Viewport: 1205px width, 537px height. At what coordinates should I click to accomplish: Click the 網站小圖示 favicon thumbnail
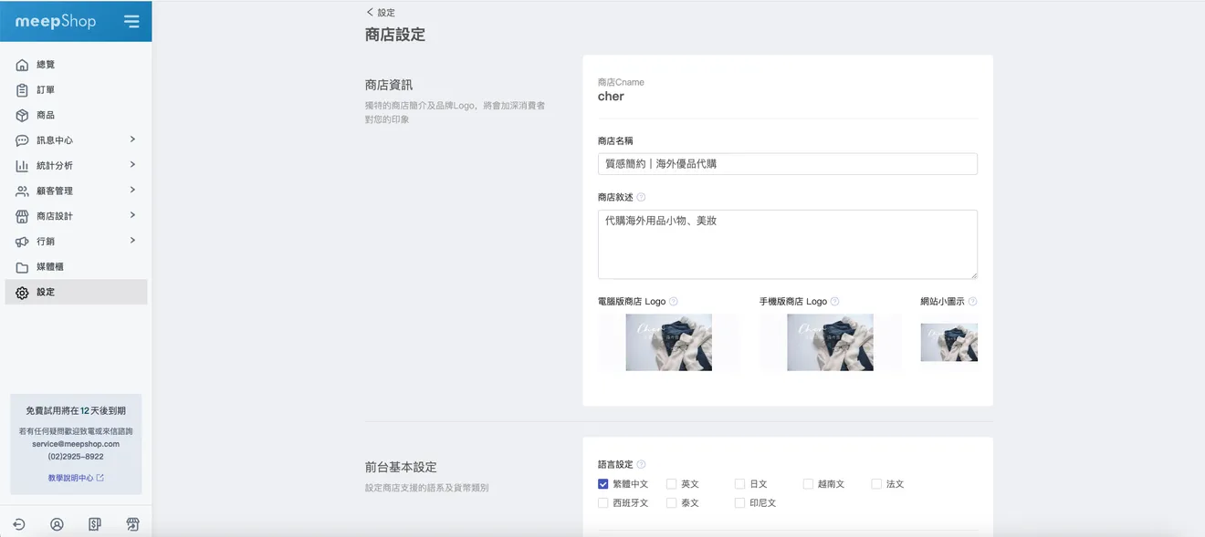(x=948, y=342)
